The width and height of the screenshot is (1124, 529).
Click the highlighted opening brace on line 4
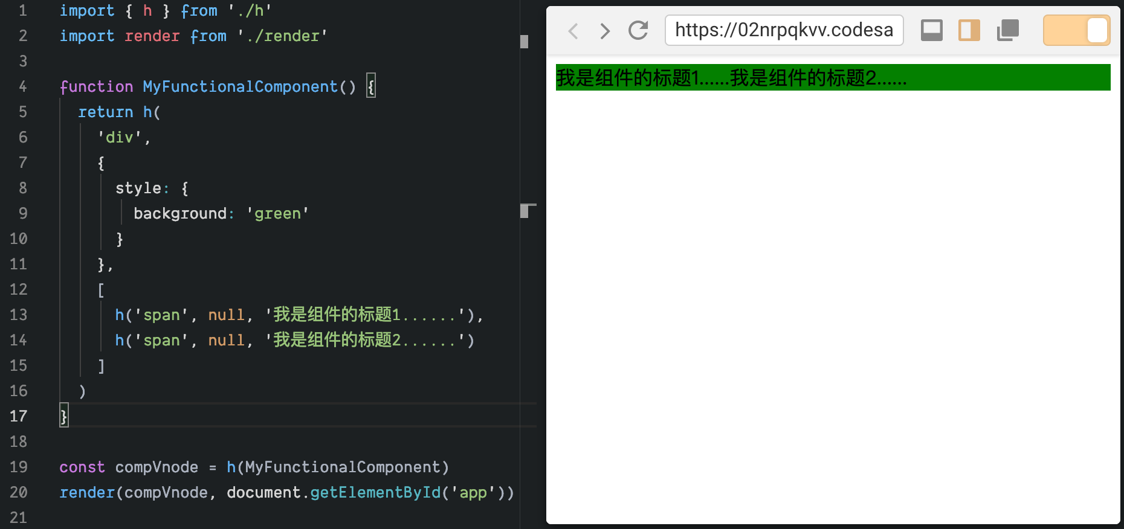371,86
